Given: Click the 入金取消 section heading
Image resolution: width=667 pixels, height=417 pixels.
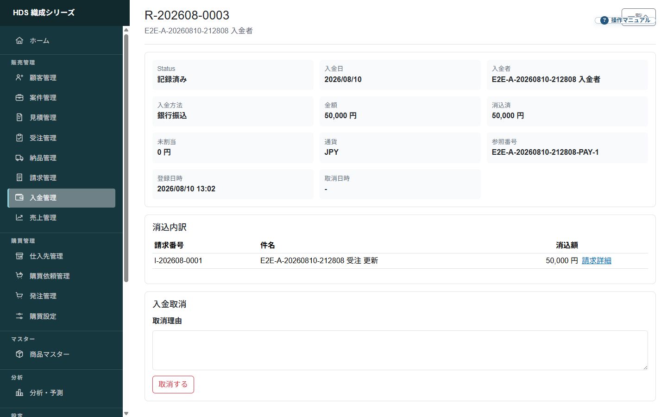Looking at the screenshot, I should click(x=170, y=304).
